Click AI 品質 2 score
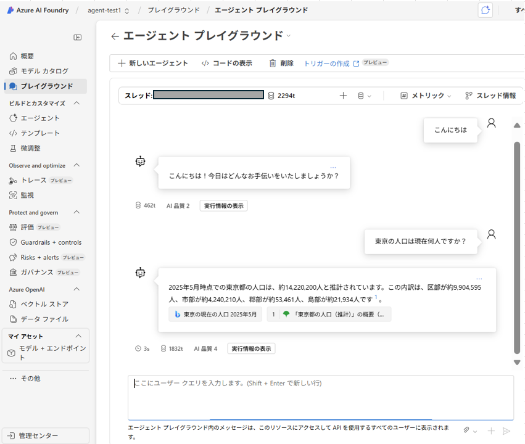 [178, 206]
